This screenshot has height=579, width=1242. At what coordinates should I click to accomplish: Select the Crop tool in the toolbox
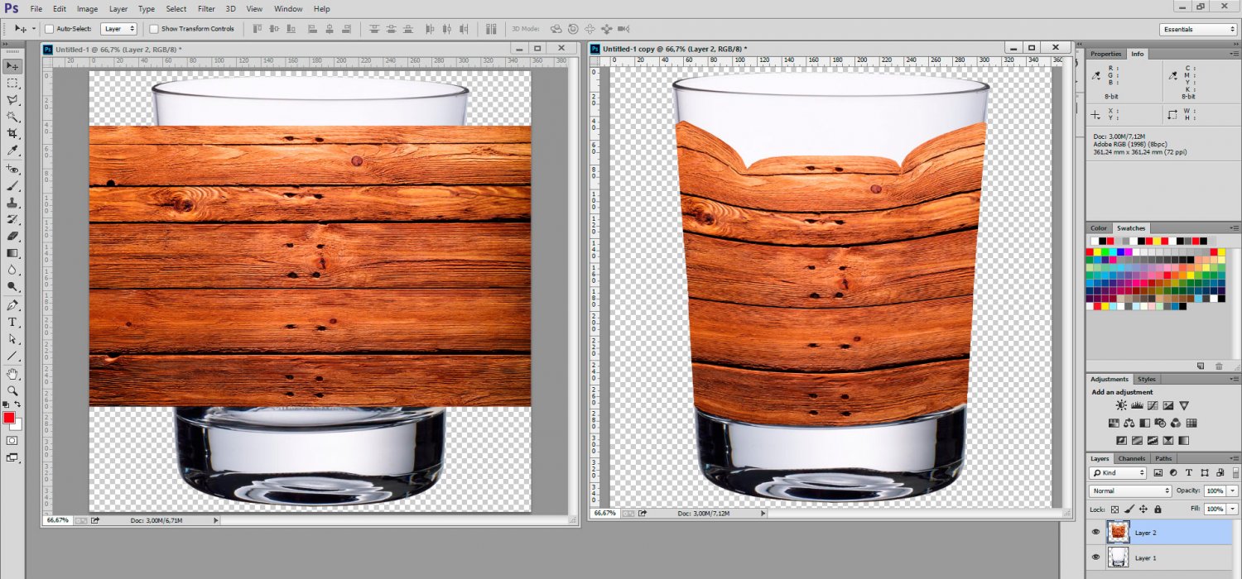[x=12, y=133]
